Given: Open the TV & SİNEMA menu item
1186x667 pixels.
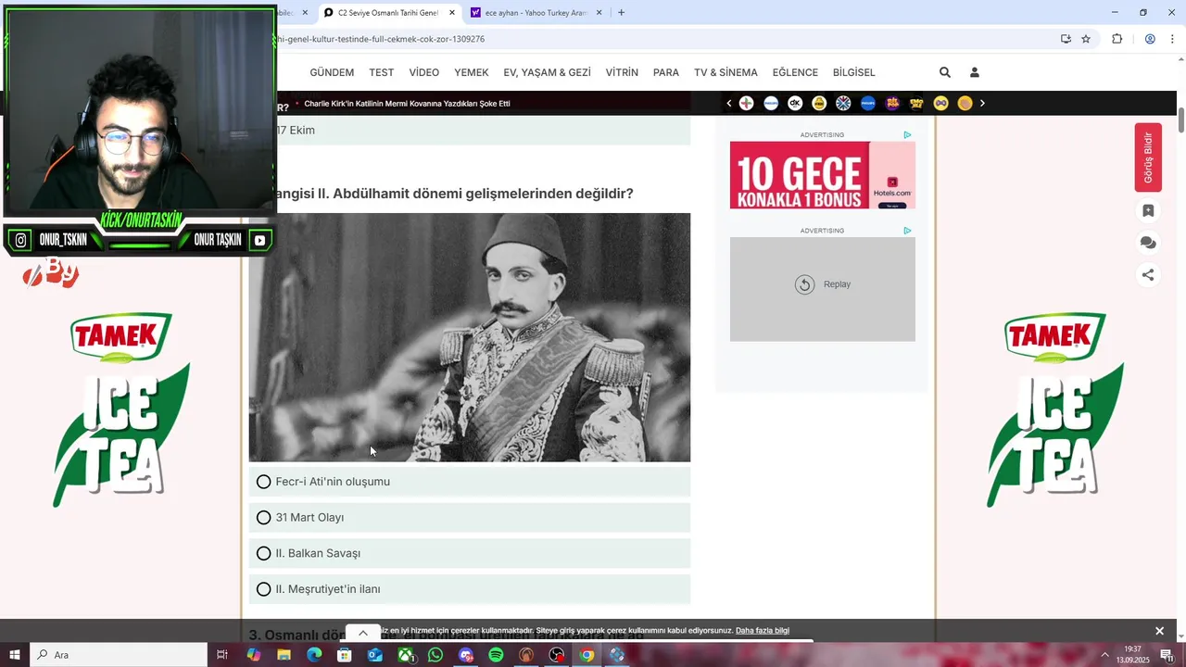Looking at the screenshot, I should point(725,72).
